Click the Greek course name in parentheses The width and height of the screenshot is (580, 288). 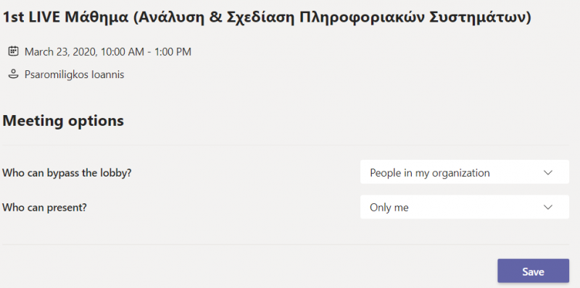coord(332,19)
